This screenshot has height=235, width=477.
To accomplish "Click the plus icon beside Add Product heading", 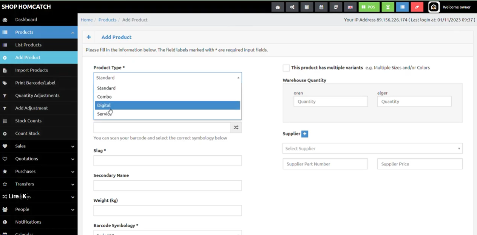I will [x=89, y=37].
